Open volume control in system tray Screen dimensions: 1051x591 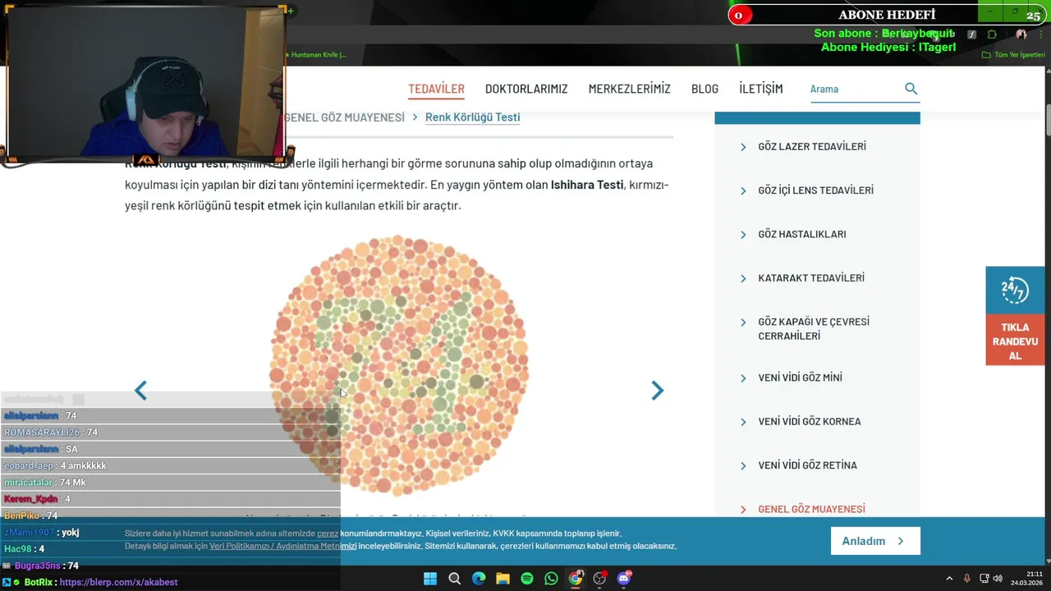(x=998, y=579)
